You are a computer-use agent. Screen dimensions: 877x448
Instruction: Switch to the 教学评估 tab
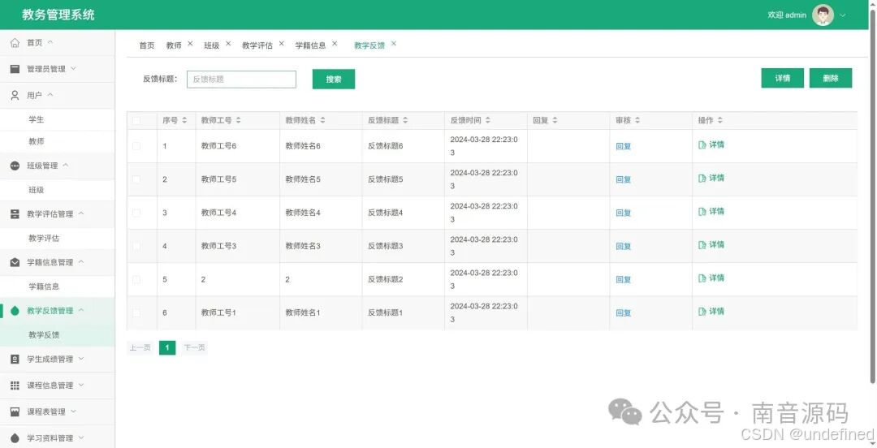(x=257, y=45)
